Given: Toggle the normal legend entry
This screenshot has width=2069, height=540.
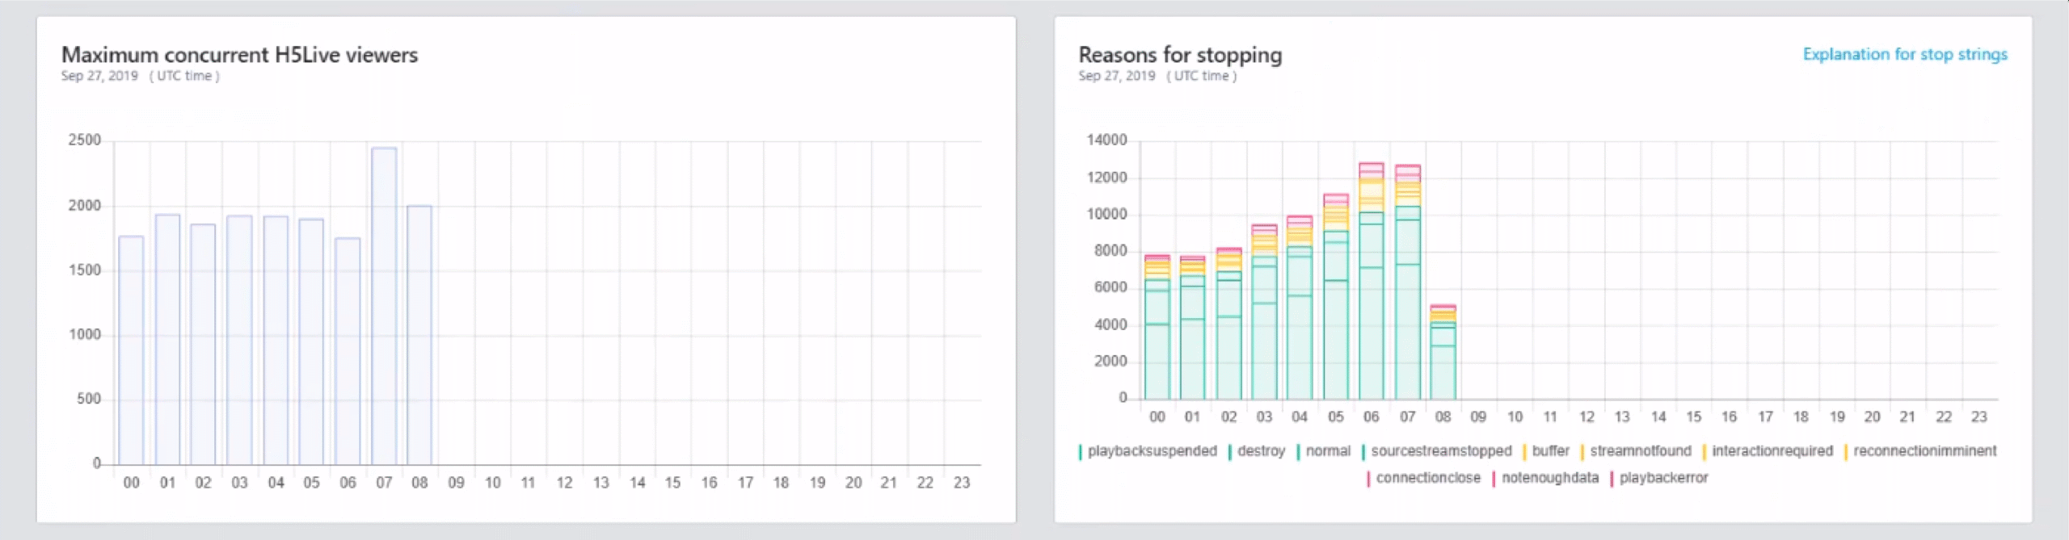Looking at the screenshot, I should click(1327, 451).
